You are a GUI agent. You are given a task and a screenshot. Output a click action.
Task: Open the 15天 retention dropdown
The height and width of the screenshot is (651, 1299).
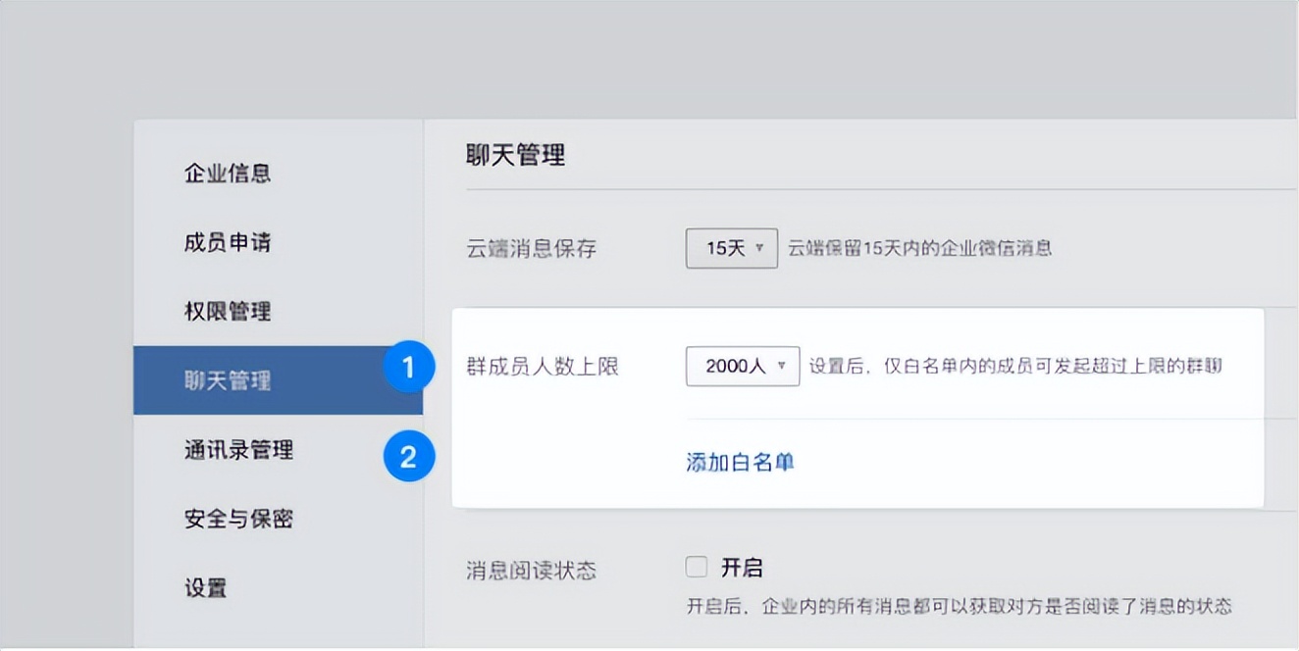731,249
